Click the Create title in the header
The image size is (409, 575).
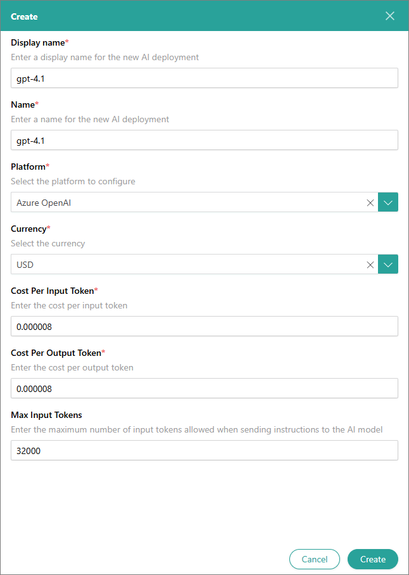[24, 16]
